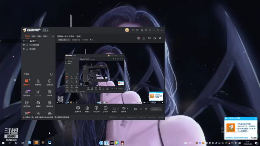Open the 弹幕秀 danmaku show tool

click(38, 104)
